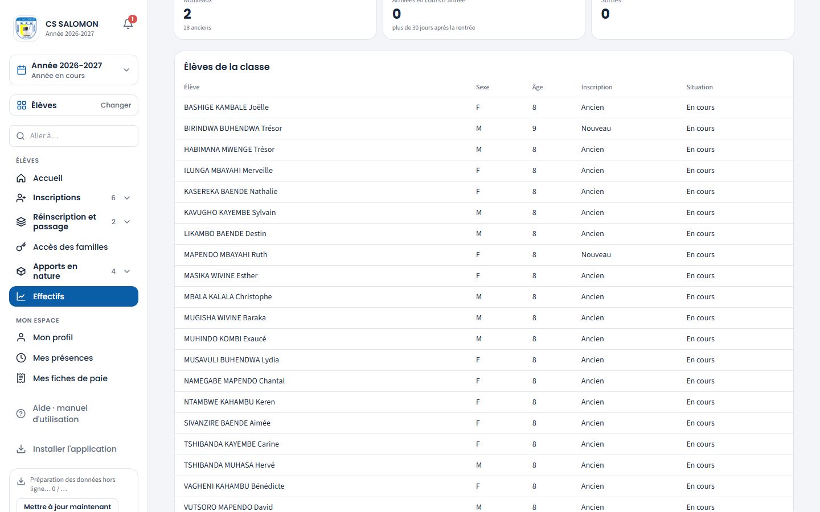Click the Aide question mark icon
This screenshot has width=820, height=512.
21,414
